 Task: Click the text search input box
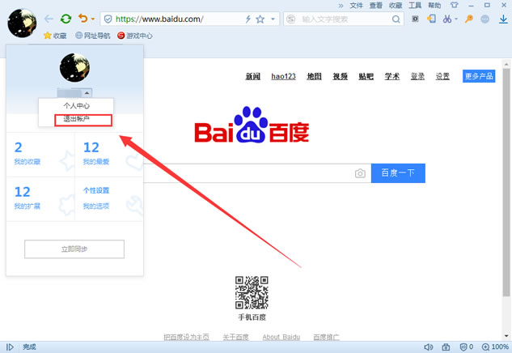click(344, 19)
